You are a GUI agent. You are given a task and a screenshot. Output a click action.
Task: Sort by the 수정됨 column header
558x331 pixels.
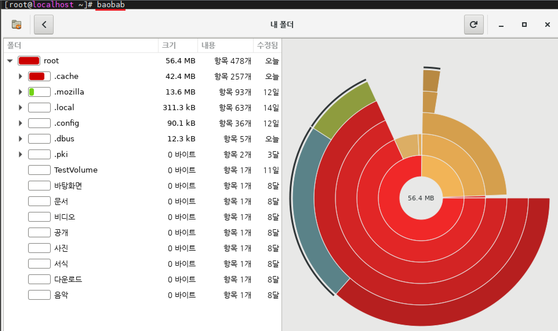coord(267,45)
